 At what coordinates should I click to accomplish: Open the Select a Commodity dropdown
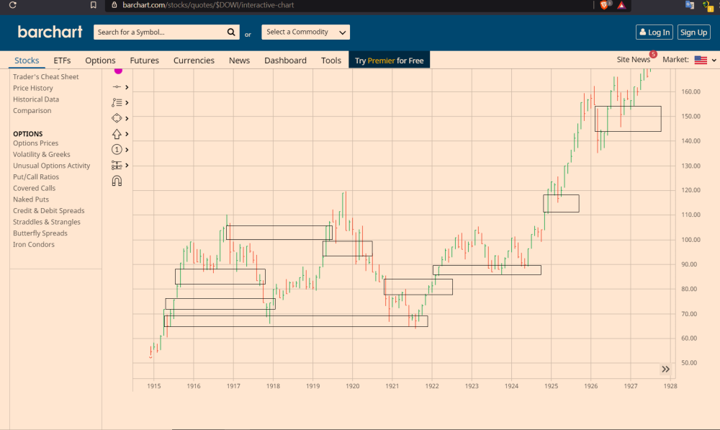(x=305, y=32)
